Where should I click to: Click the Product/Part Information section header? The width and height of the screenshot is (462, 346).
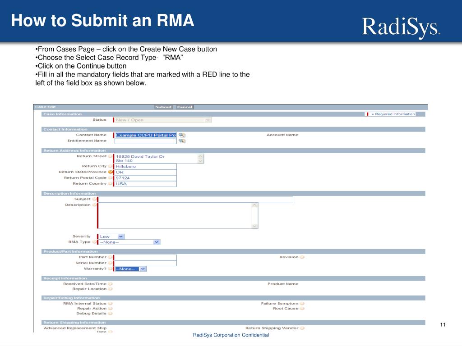click(233, 251)
